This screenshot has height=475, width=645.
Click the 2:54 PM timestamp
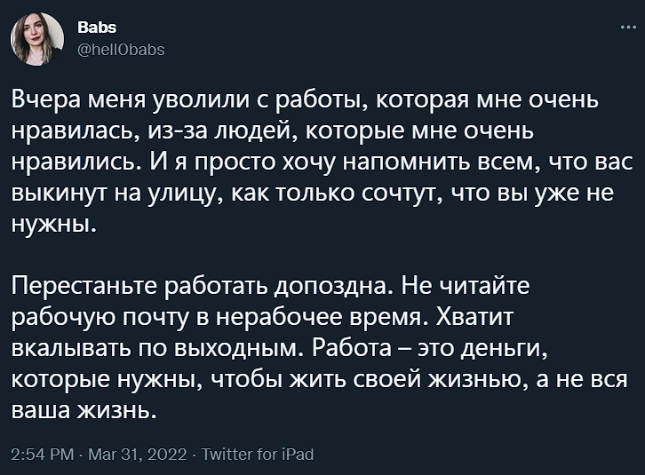point(43,455)
